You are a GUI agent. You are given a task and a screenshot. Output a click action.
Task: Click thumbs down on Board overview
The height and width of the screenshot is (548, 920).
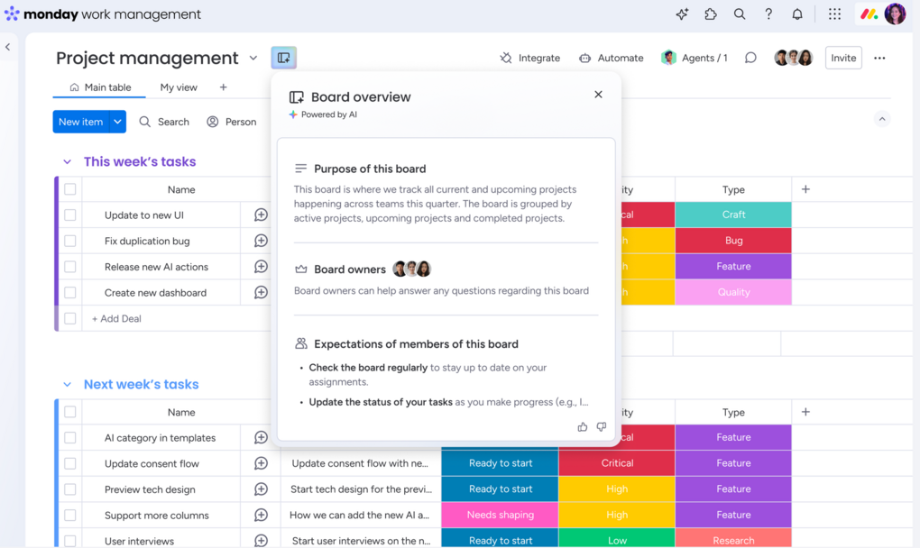click(602, 426)
